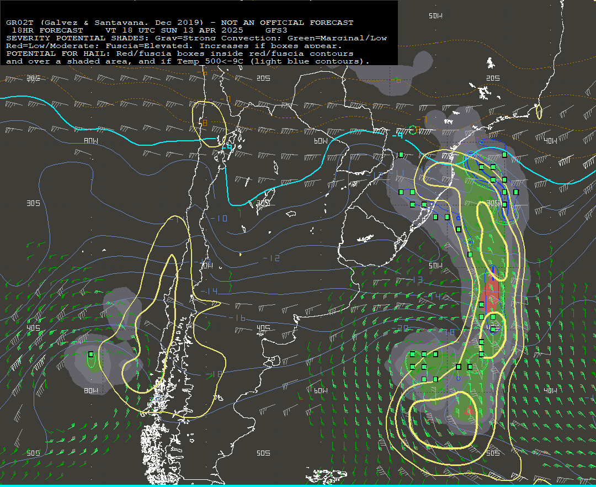Click the valid time 'VT 18 UTC SUN 13 APR 2025'

174,30
